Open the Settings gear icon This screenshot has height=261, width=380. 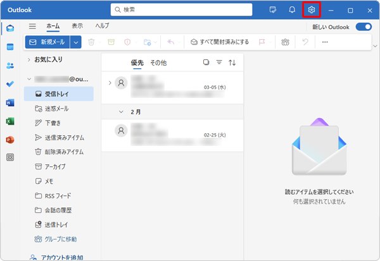coord(312,10)
